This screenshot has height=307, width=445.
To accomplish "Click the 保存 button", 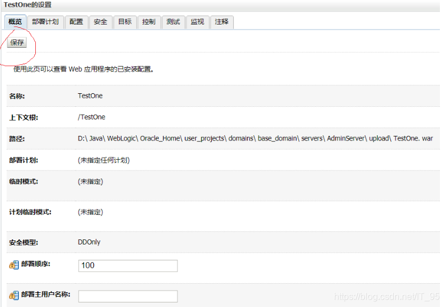I will 17,43.
